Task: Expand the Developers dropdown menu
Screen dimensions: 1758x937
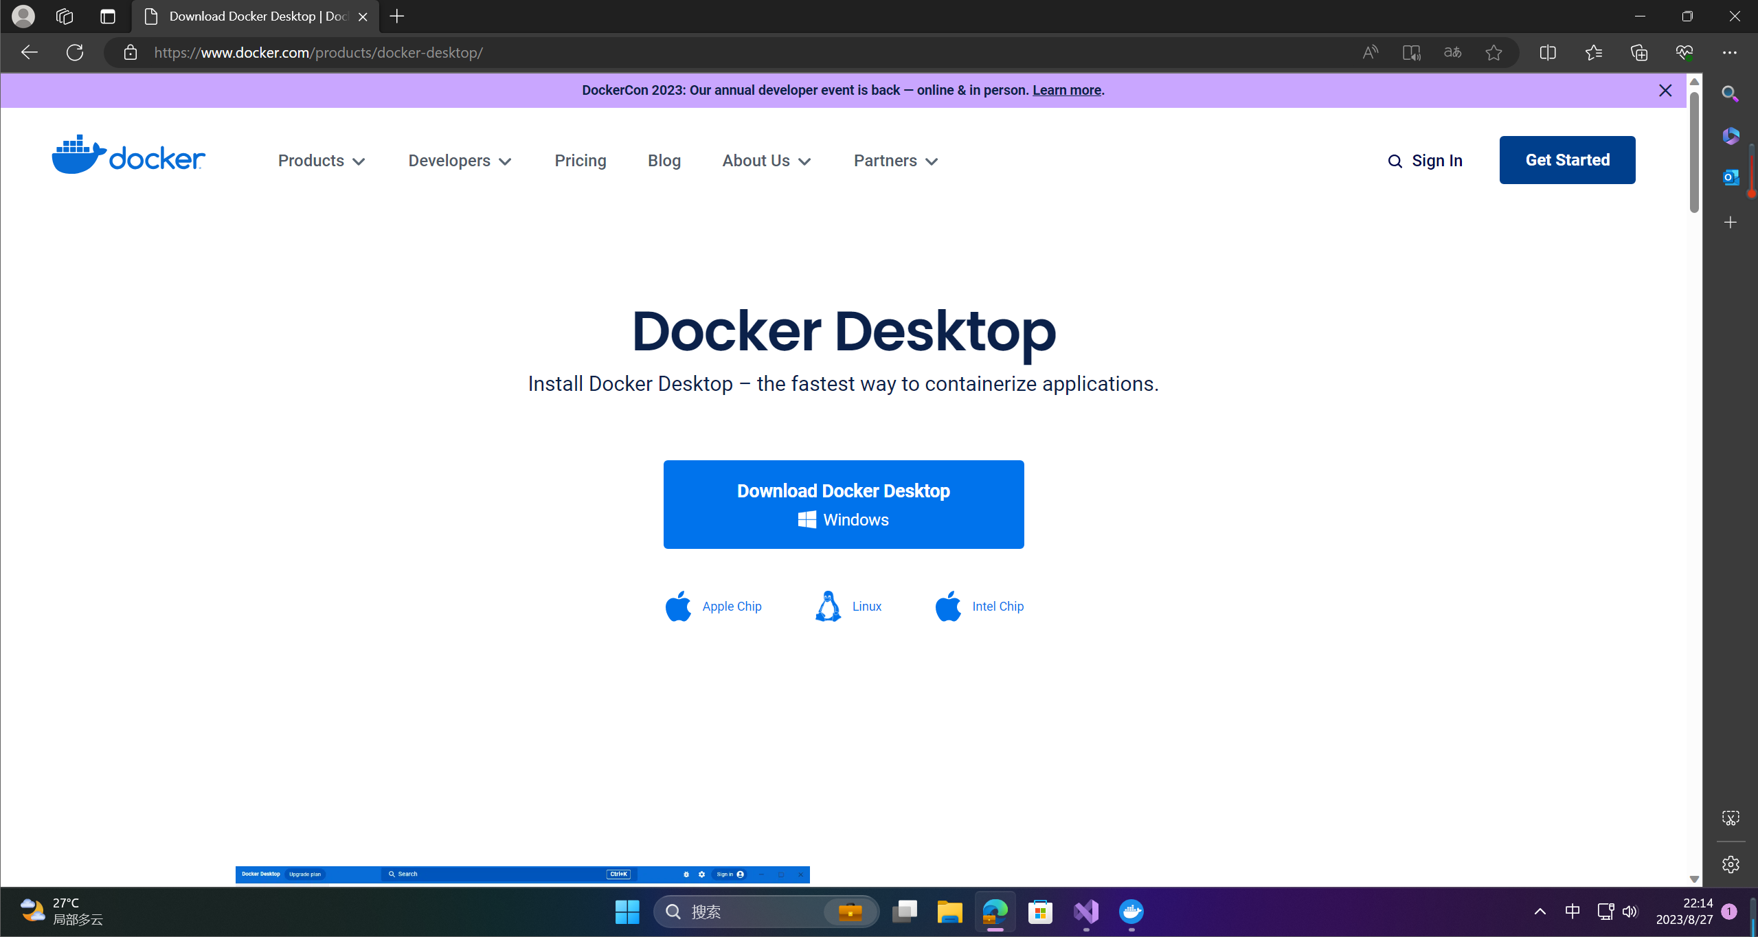Action: pos(460,161)
